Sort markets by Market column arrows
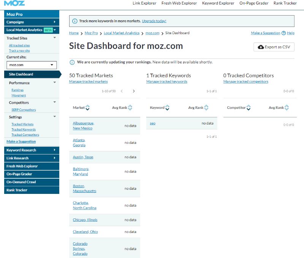Image resolution: width=304 pixels, height=258 pixels. coord(87,108)
